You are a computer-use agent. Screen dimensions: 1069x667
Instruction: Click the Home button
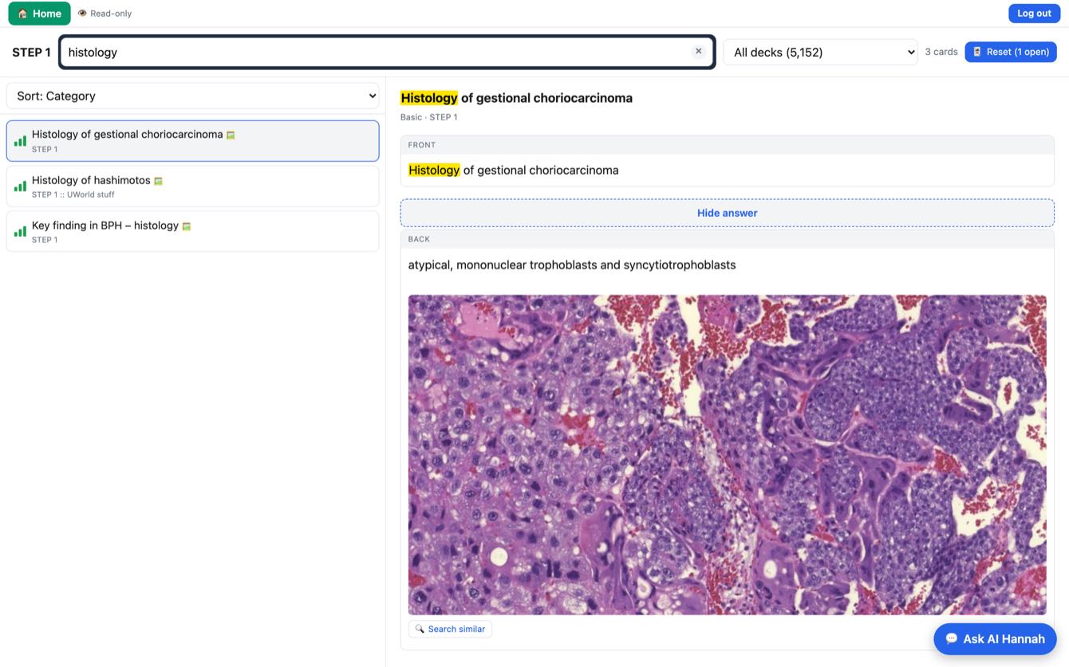click(39, 14)
